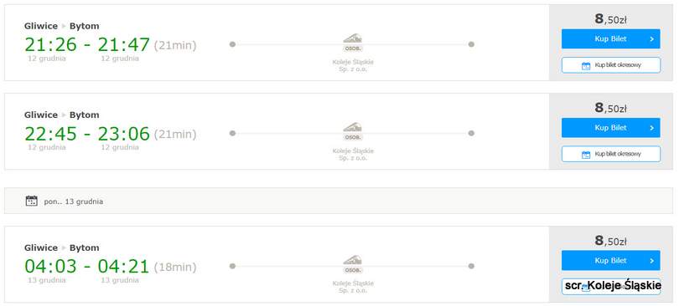The image size is (679, 306).
Task: Buy ticket for the 04:03 Gliwice–Bytom train
Action: 610,260
